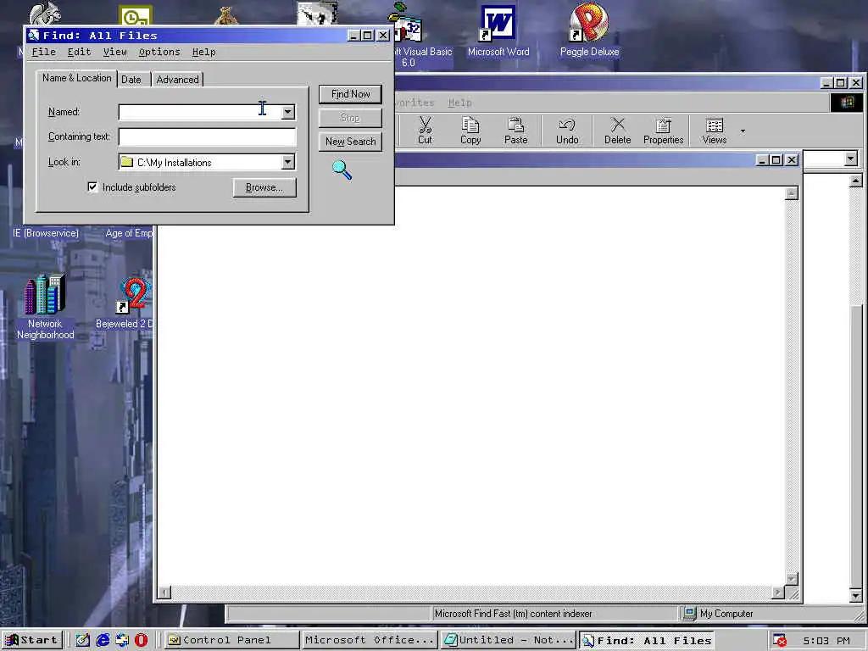Click outer Explorer window scroll-up arrow
This screenshot has width=868, height=651.
[856, 181]
